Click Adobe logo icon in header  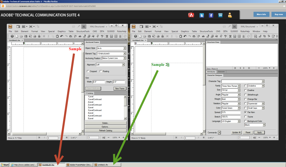coord(191,15)
